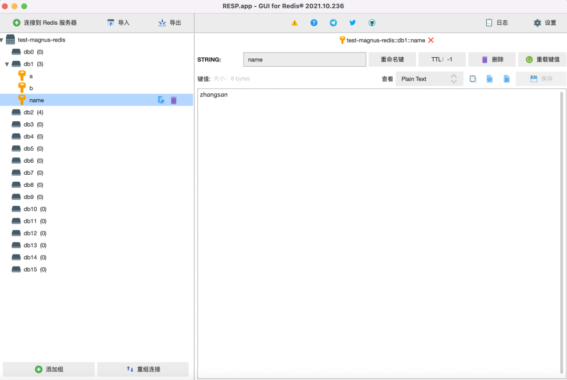
Task: Click the yellow warning triangle icon
Action: (295, 23)
